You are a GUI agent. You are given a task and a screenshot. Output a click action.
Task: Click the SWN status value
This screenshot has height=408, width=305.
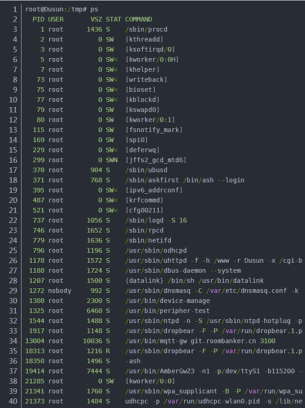click(x=111, y=160)
